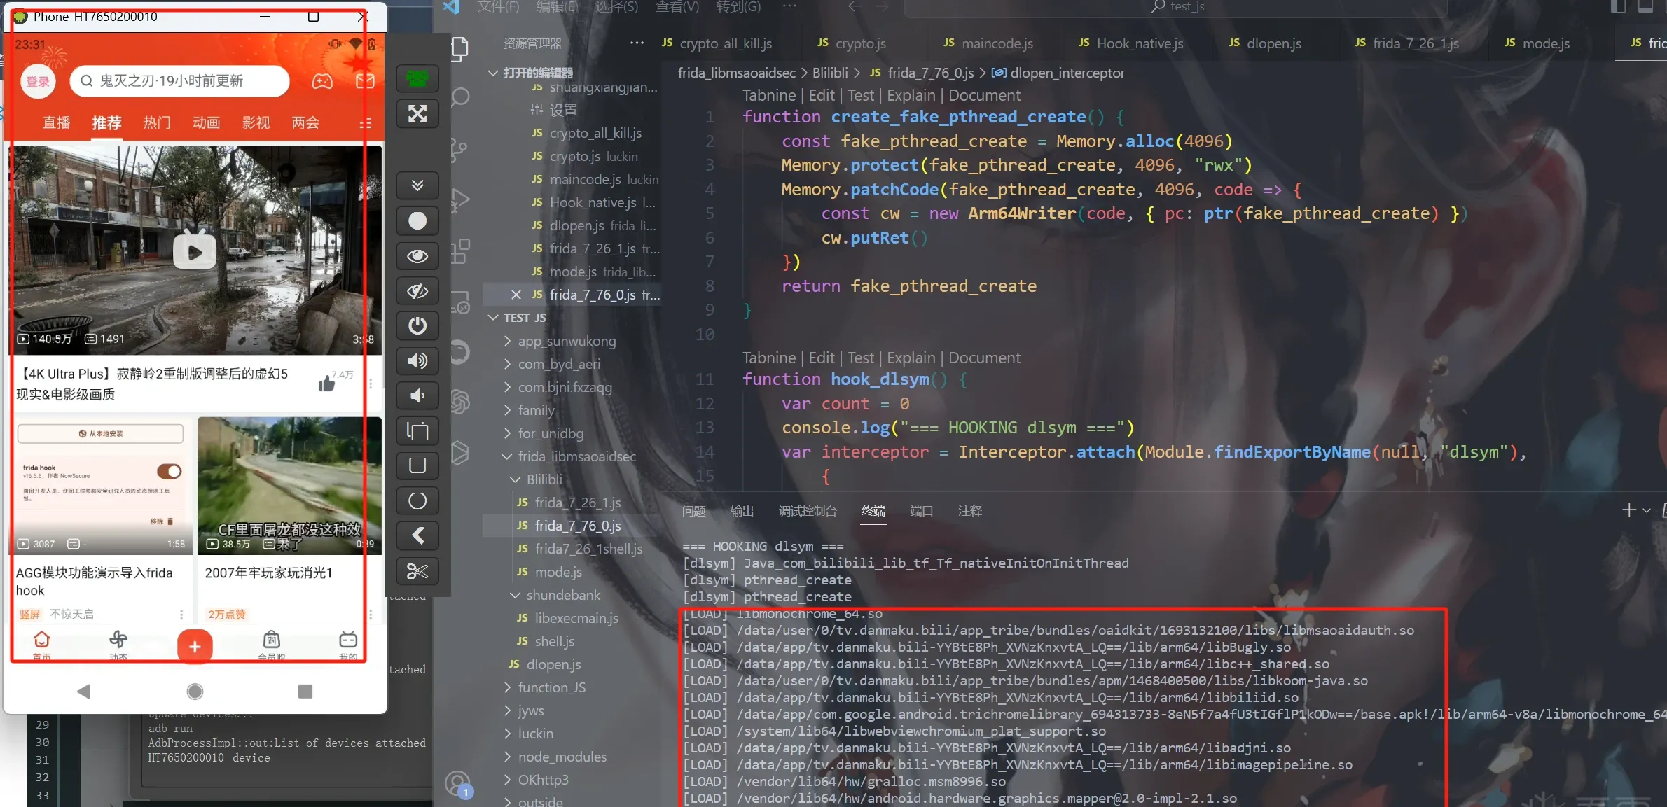The height and width of the screenshot is (807, 1667).
Task: Collapse the 打开的编辑器 section
Action: [493, 73]
